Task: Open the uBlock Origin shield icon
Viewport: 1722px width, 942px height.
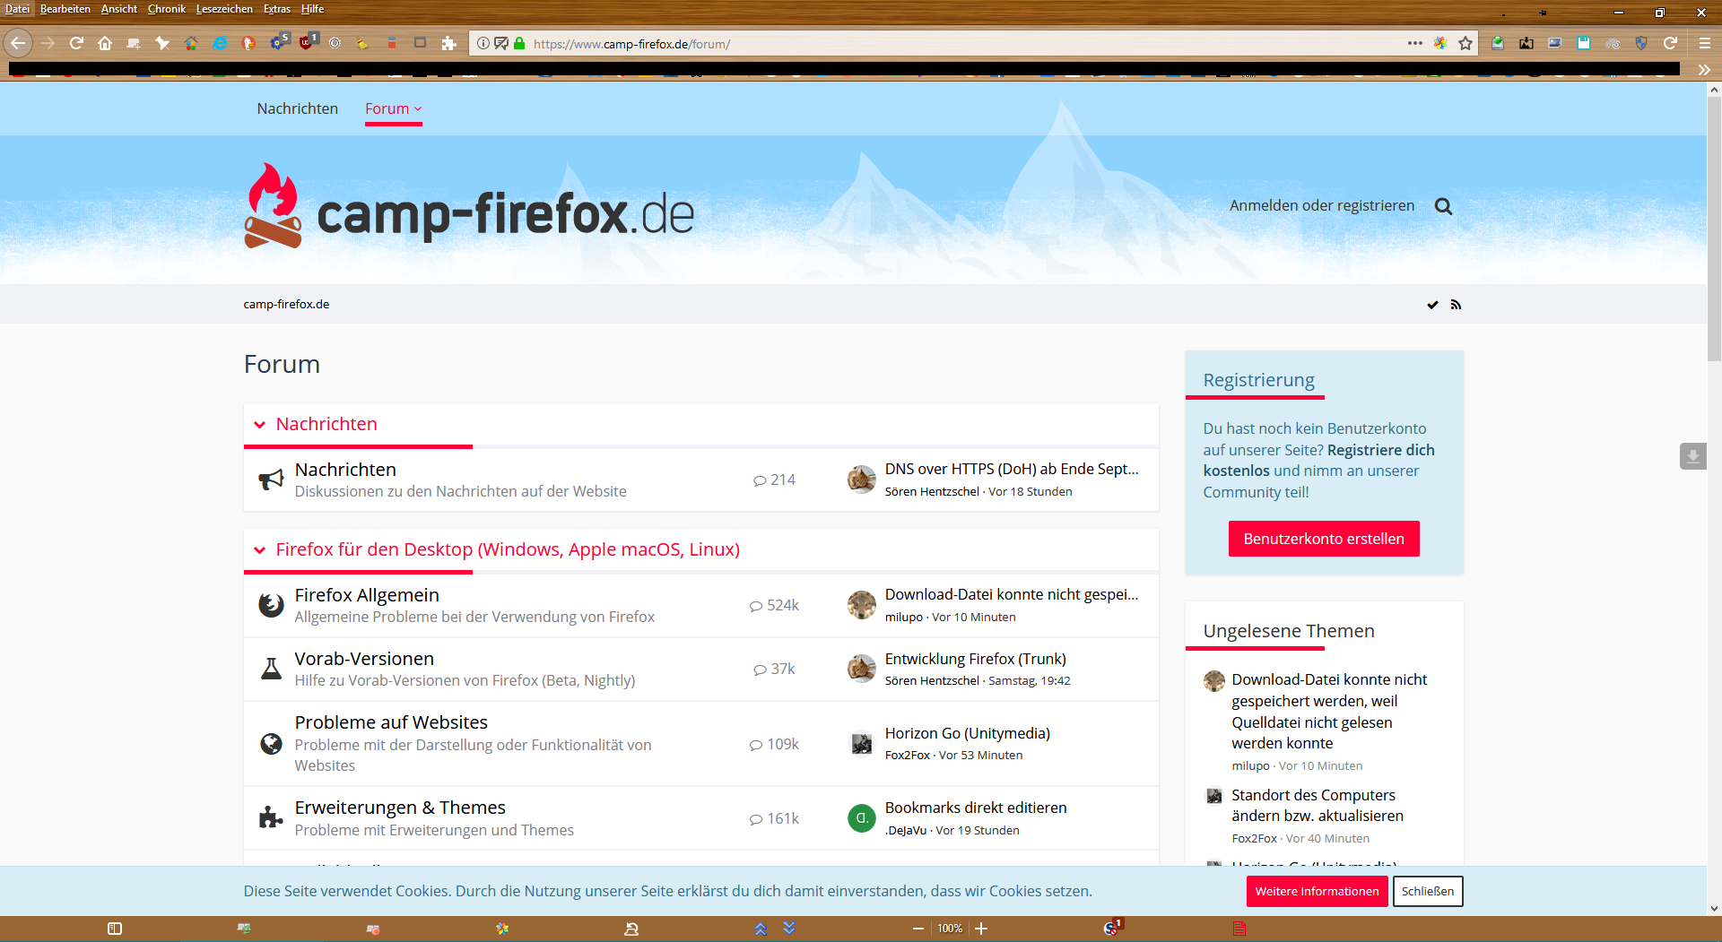Action: [308, 42]
